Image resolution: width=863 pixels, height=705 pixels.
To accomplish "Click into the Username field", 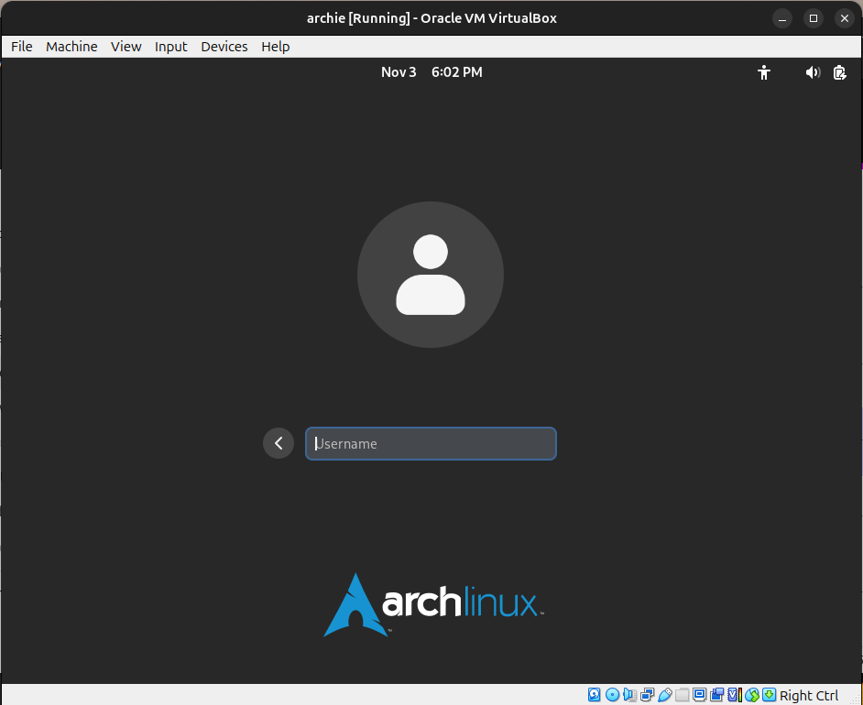I will pyautogui.click(x=431, y=443).
